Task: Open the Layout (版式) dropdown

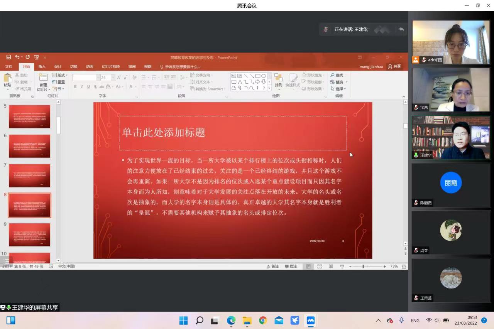Action: point(60,75)
